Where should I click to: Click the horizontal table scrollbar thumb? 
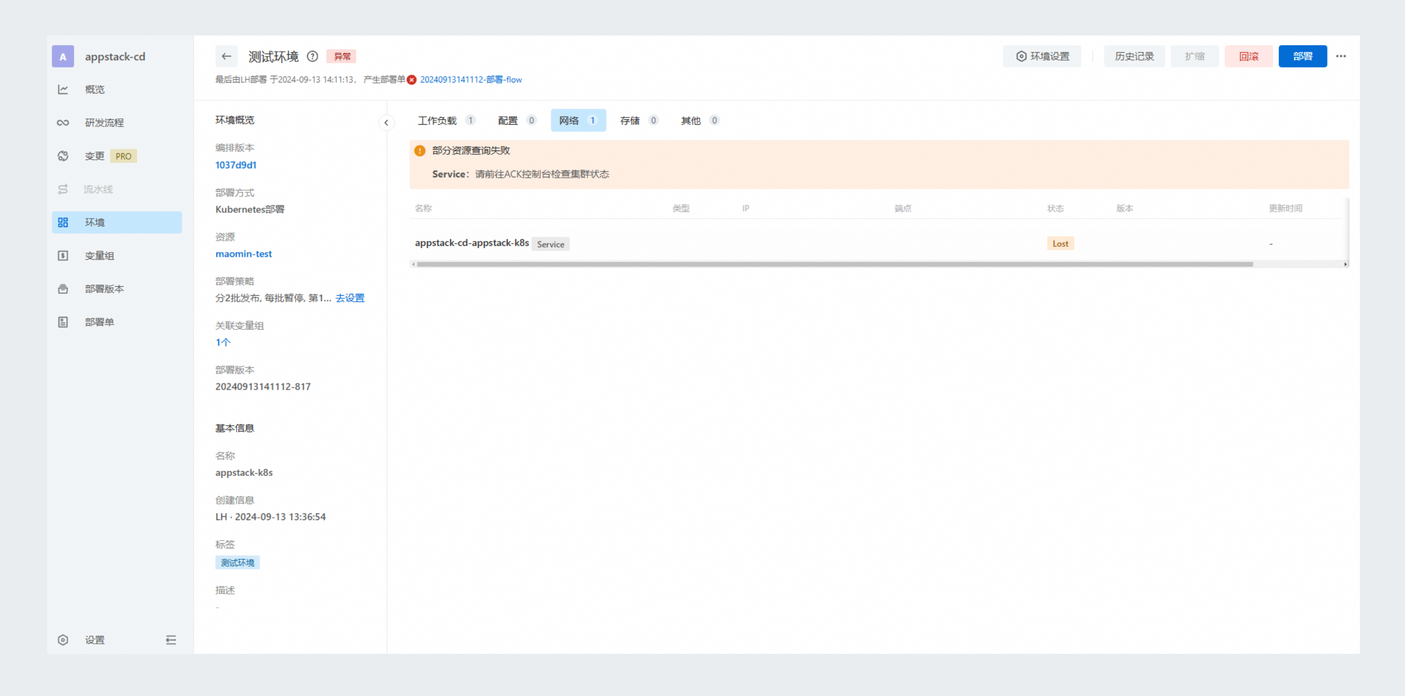tap(834, 264)
